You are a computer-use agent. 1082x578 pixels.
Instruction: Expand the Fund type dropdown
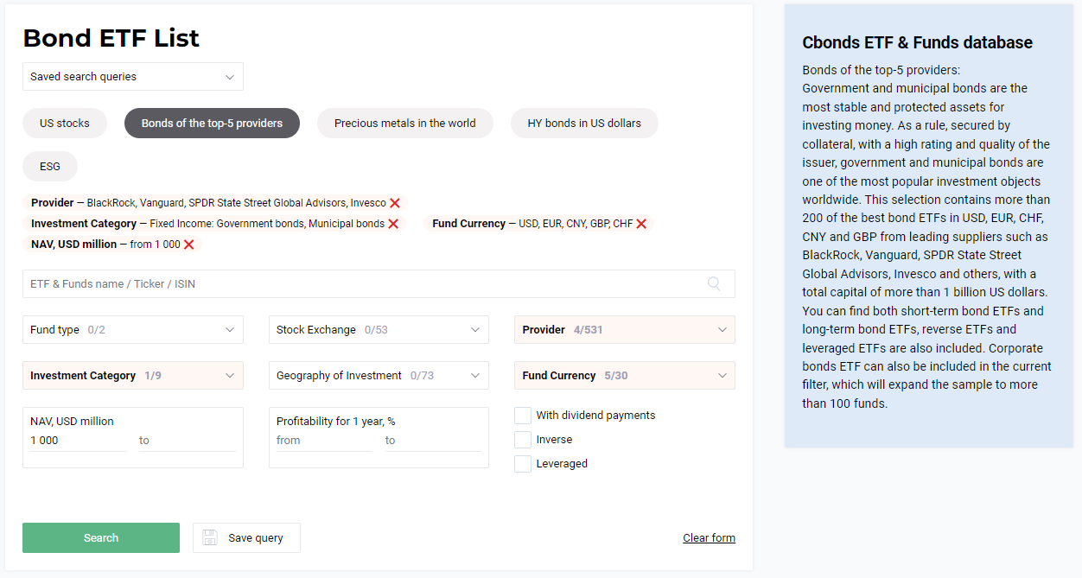tap(132, 329)
